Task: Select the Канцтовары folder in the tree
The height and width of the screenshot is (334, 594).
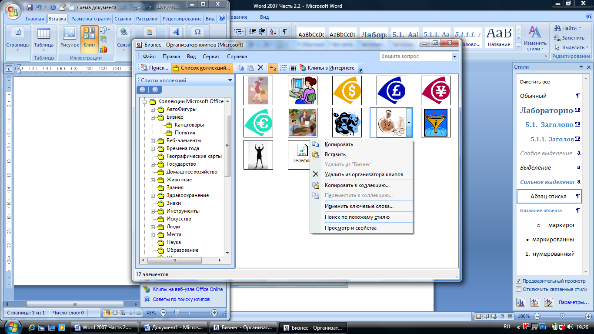Action: click(x=189, y=125)
